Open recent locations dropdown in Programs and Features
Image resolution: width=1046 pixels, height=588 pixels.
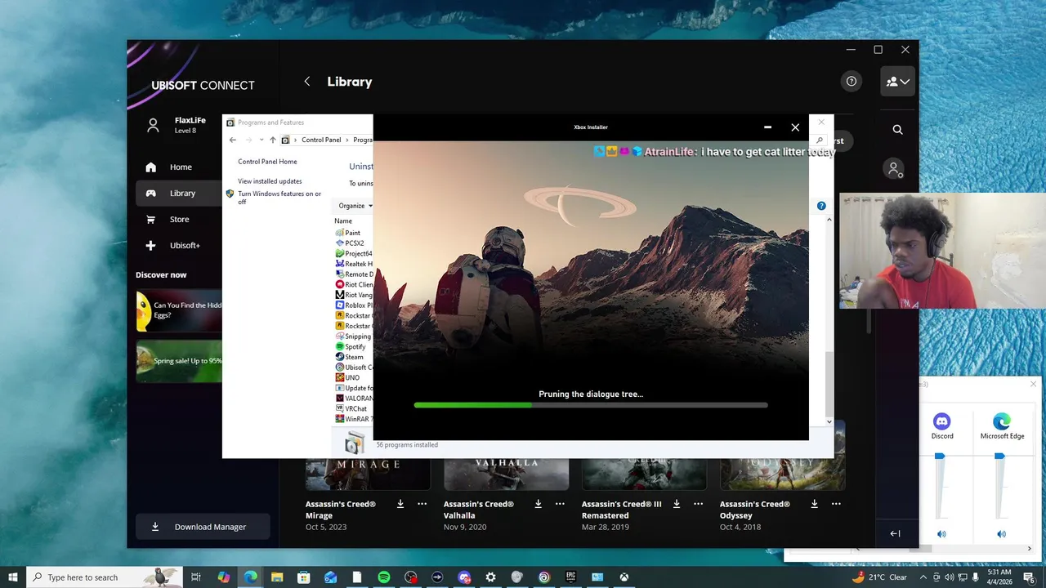coord(261,140)
